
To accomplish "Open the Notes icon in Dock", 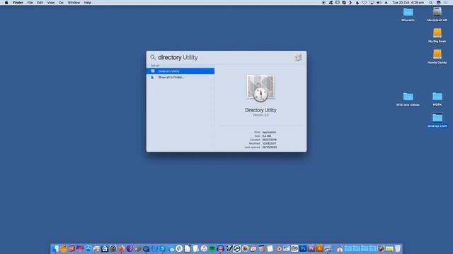I will click(270, 248).
